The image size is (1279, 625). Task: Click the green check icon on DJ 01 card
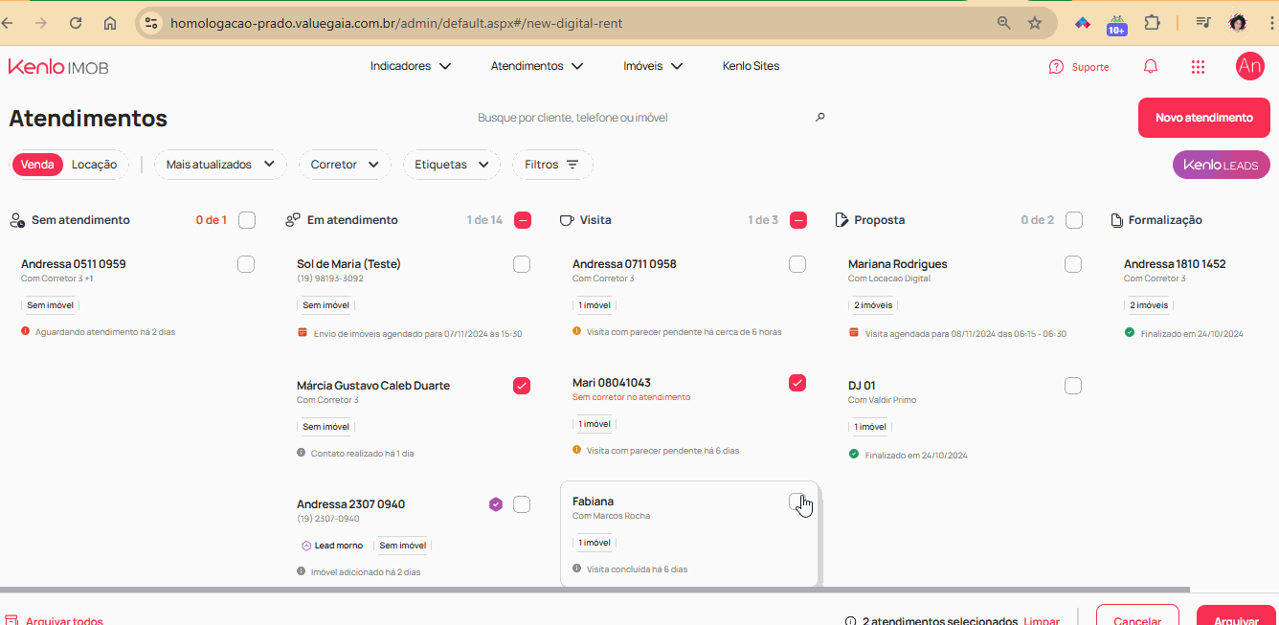pyautogui.click(x=854, y=454)
